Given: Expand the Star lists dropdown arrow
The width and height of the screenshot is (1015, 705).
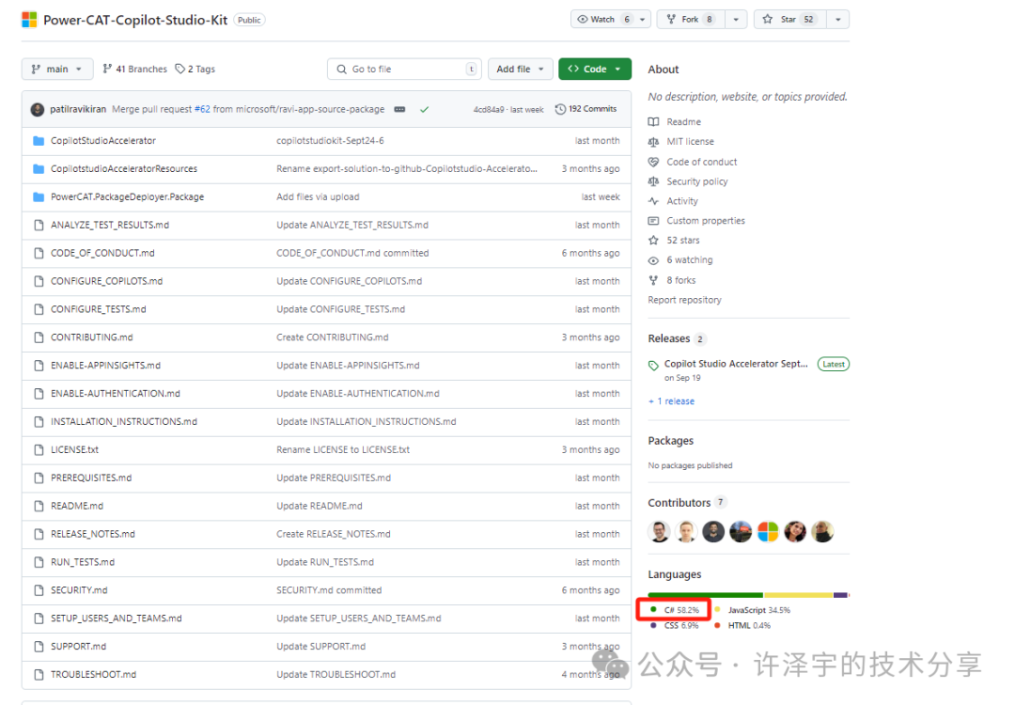Looking at the screenshot, I should [x=837, y=19].
